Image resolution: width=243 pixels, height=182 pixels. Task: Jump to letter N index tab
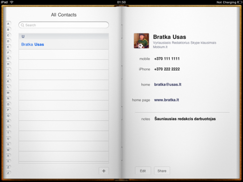click(8, 99)
